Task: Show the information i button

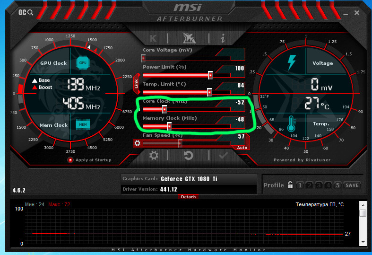Action: 223,38
